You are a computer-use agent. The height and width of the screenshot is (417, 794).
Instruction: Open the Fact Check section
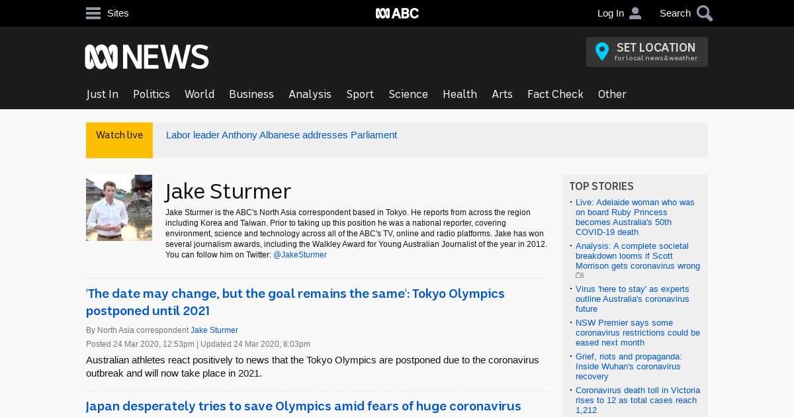(x=555, y=94)
